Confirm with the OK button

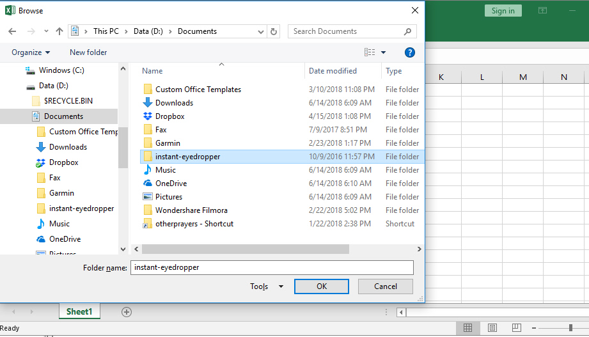coord(322,286)
